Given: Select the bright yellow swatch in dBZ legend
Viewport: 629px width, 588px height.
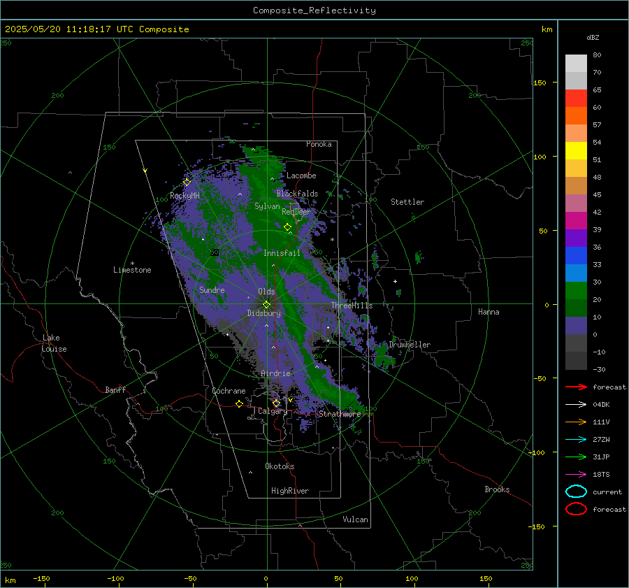Looking at the screenshot, I should pyautogui.click(x=576, y=151).
